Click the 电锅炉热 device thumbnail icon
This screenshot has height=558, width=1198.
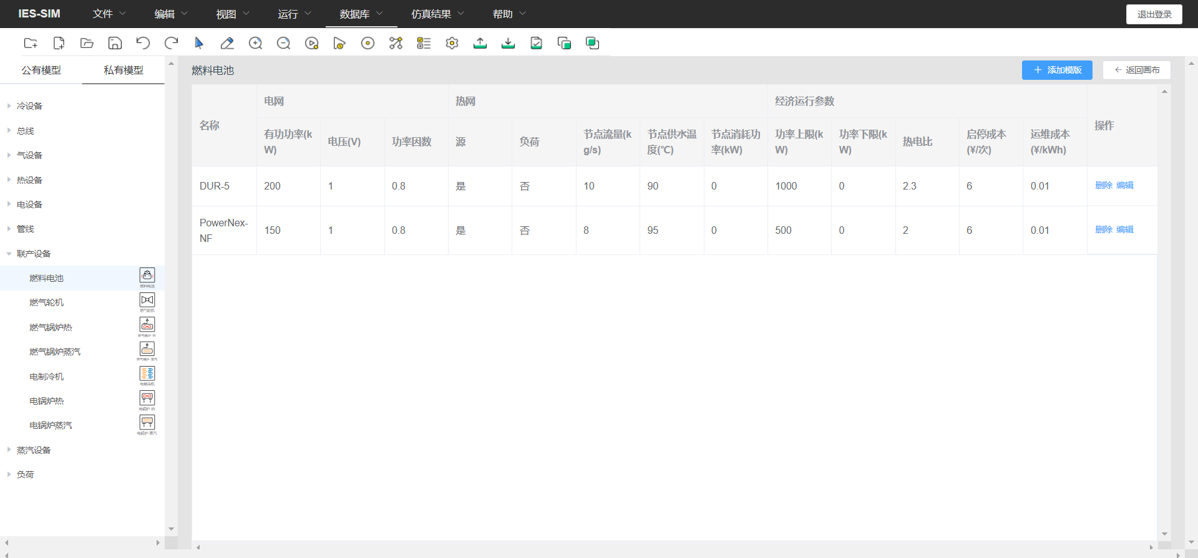point(147,400)
